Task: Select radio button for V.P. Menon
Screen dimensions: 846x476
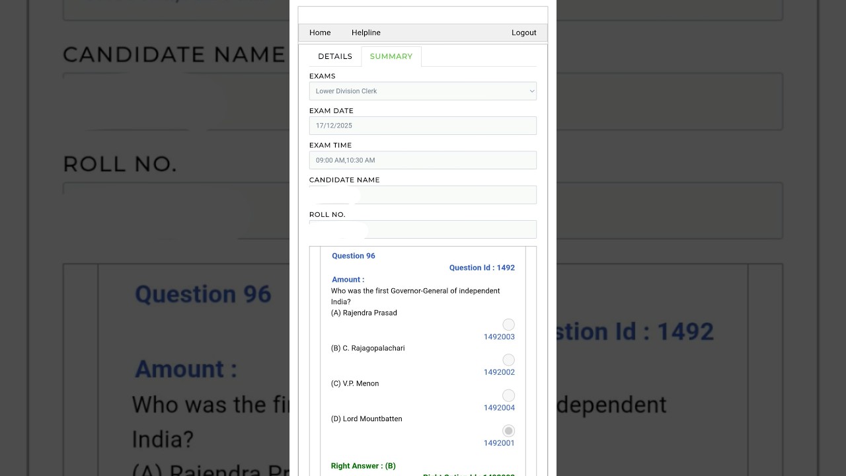Action: click(508, 395)
